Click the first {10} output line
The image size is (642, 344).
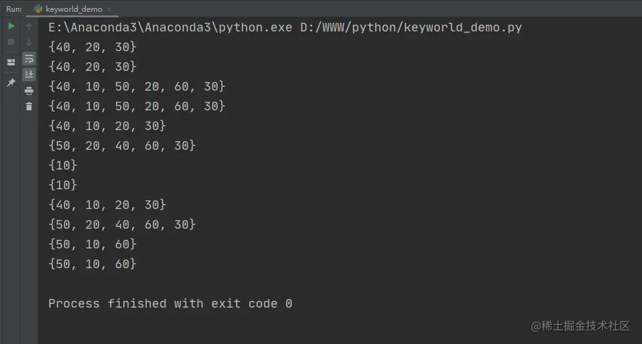(62, 165)
